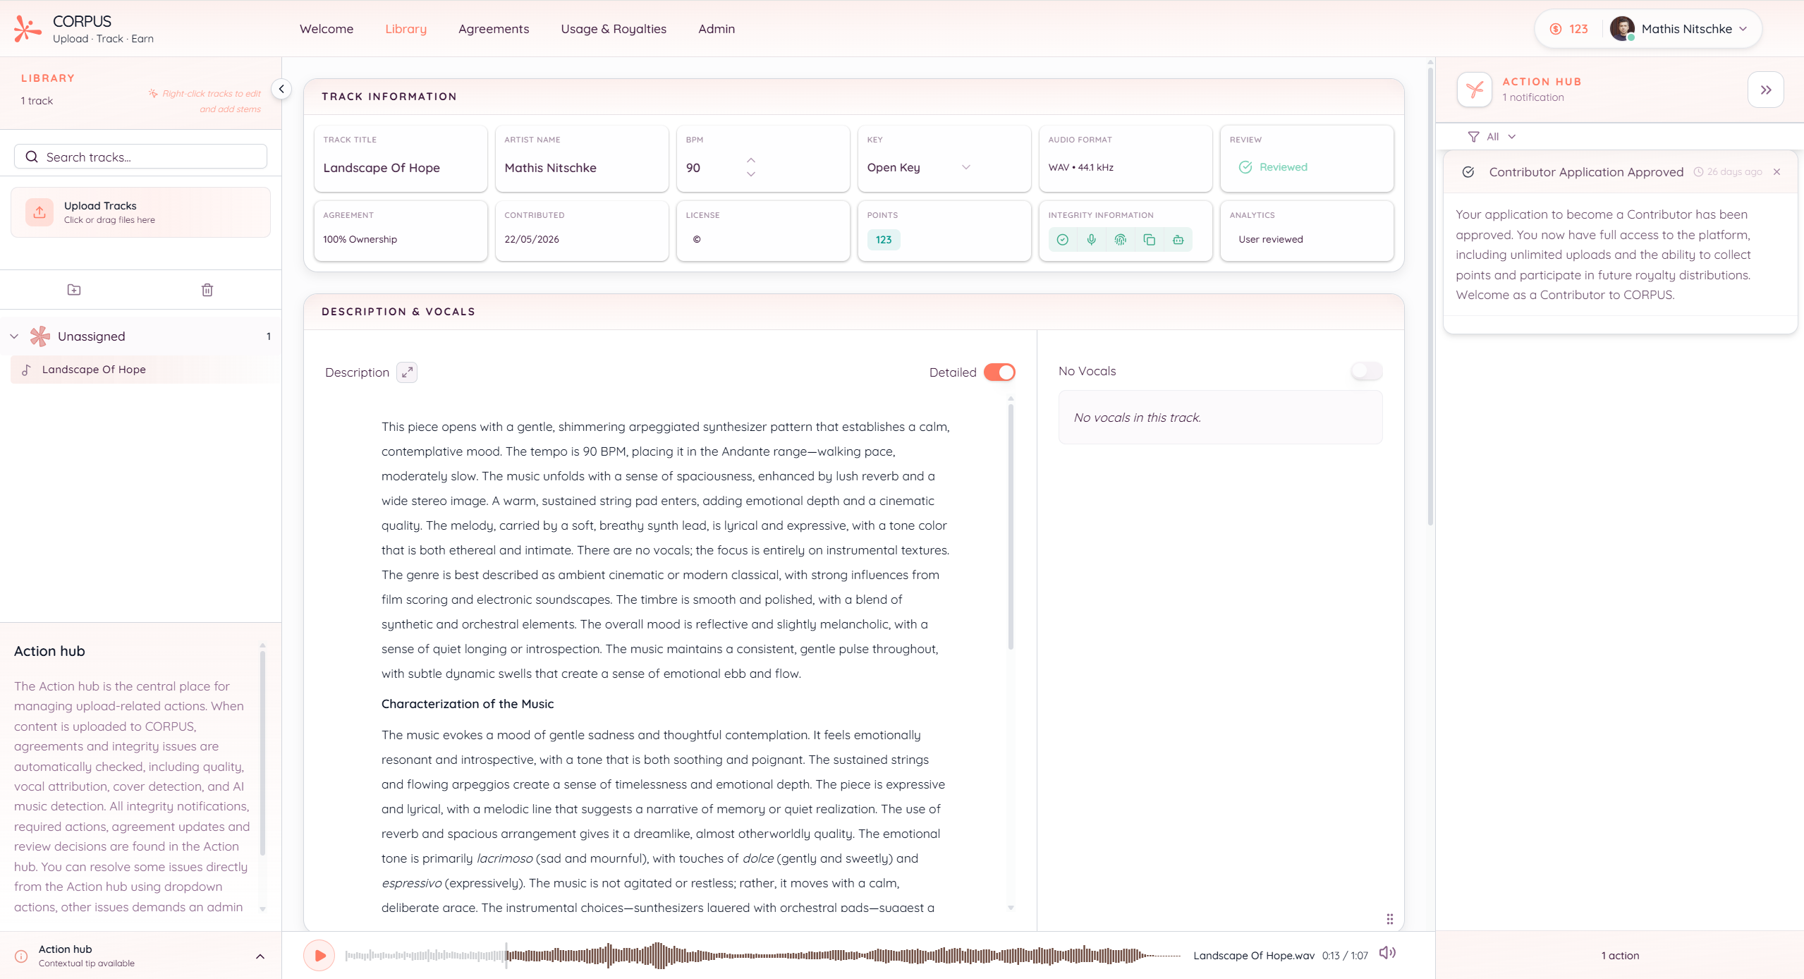Click the 123 points badge in track info
The height and width of the screenshot is (979, 1804).
(884, 240)
